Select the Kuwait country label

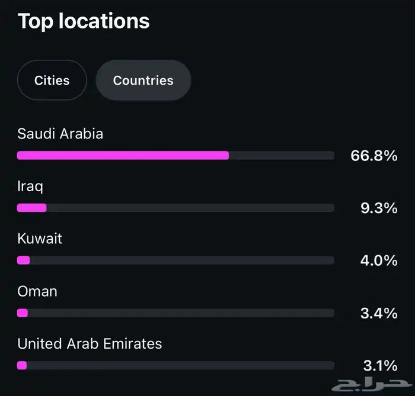pos(40,239)
